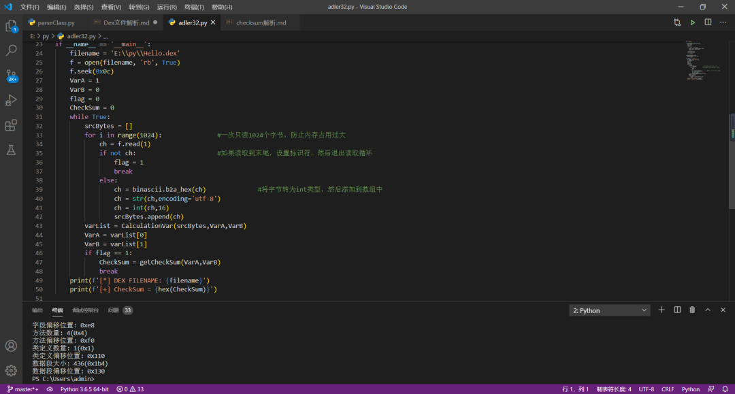Close the terminal panel
The width and height of the screenshot is (735, 394).
[723, 310]
